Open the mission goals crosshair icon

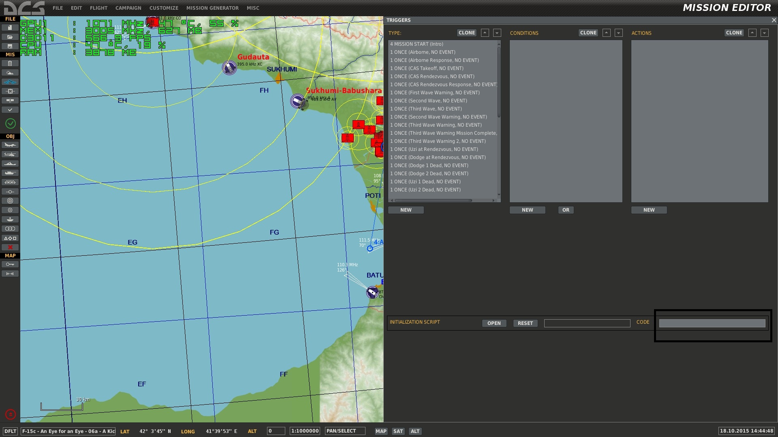click(x=10, y=91)
